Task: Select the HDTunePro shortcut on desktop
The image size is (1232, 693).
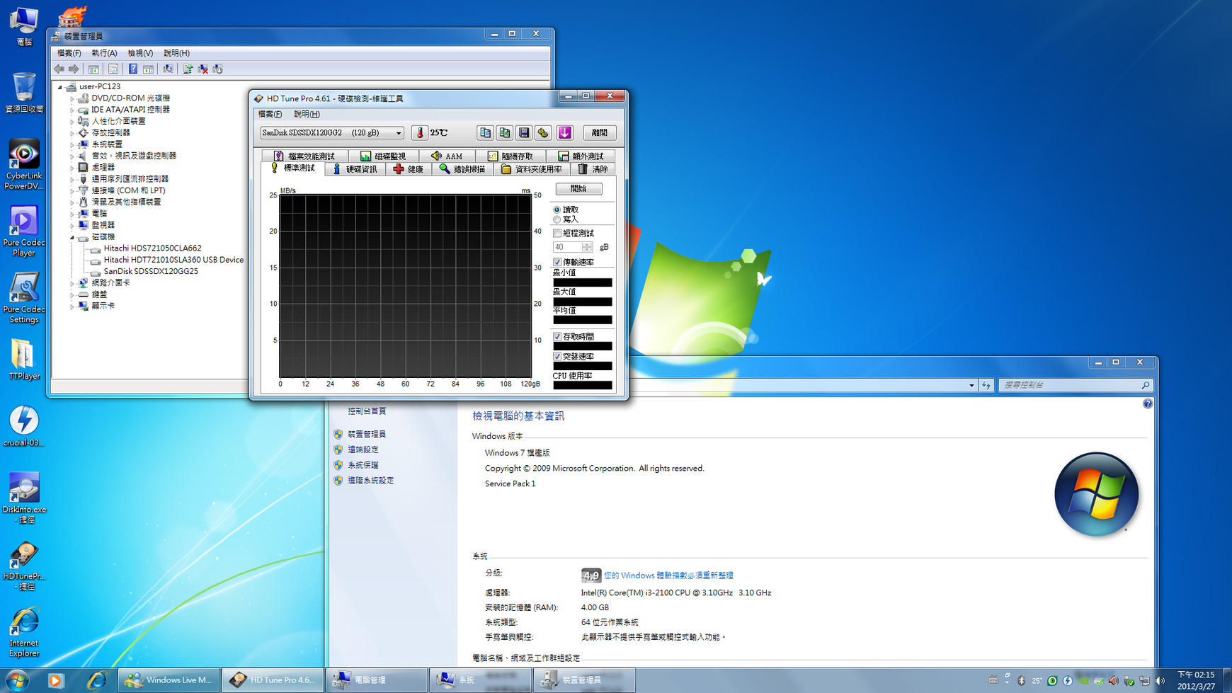Action: point(24,566)
